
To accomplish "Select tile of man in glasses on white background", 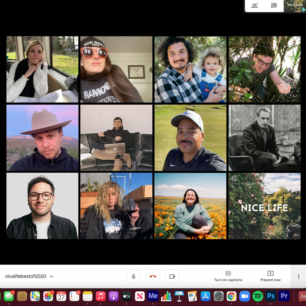I will [x=42, y=206].
